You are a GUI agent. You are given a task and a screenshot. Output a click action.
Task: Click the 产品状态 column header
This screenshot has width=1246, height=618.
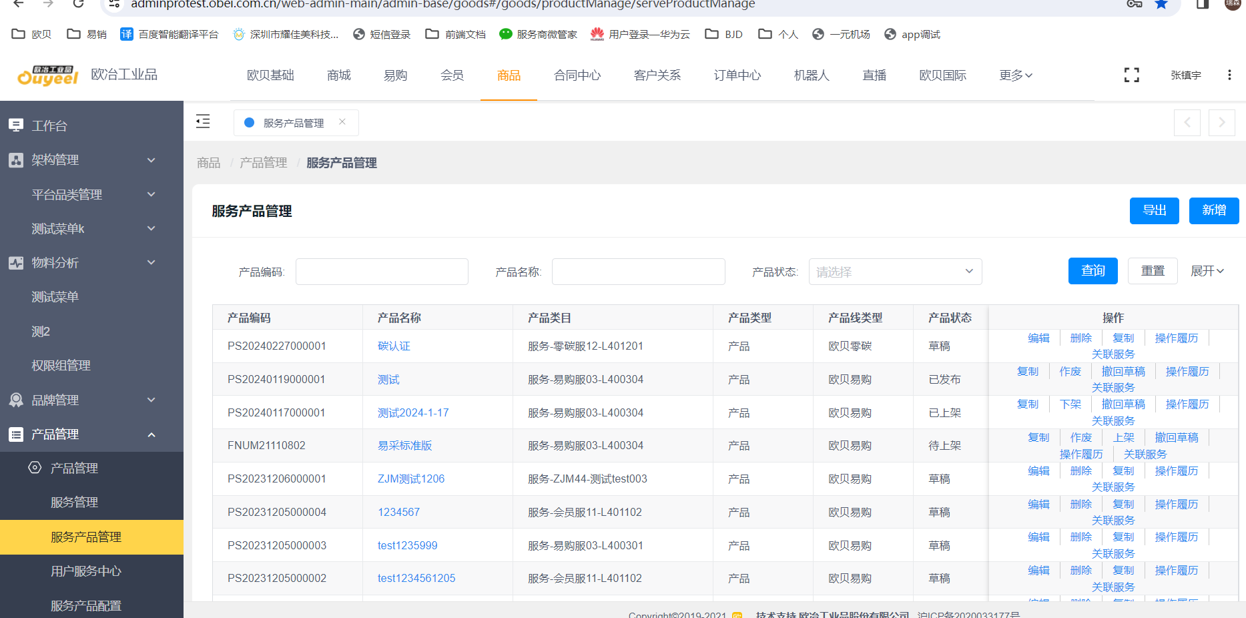pyautogui.click(x=950, y=318)
